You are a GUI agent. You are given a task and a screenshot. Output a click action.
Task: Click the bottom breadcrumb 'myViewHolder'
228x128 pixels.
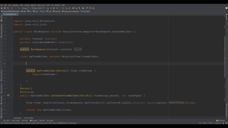[28, 118]
